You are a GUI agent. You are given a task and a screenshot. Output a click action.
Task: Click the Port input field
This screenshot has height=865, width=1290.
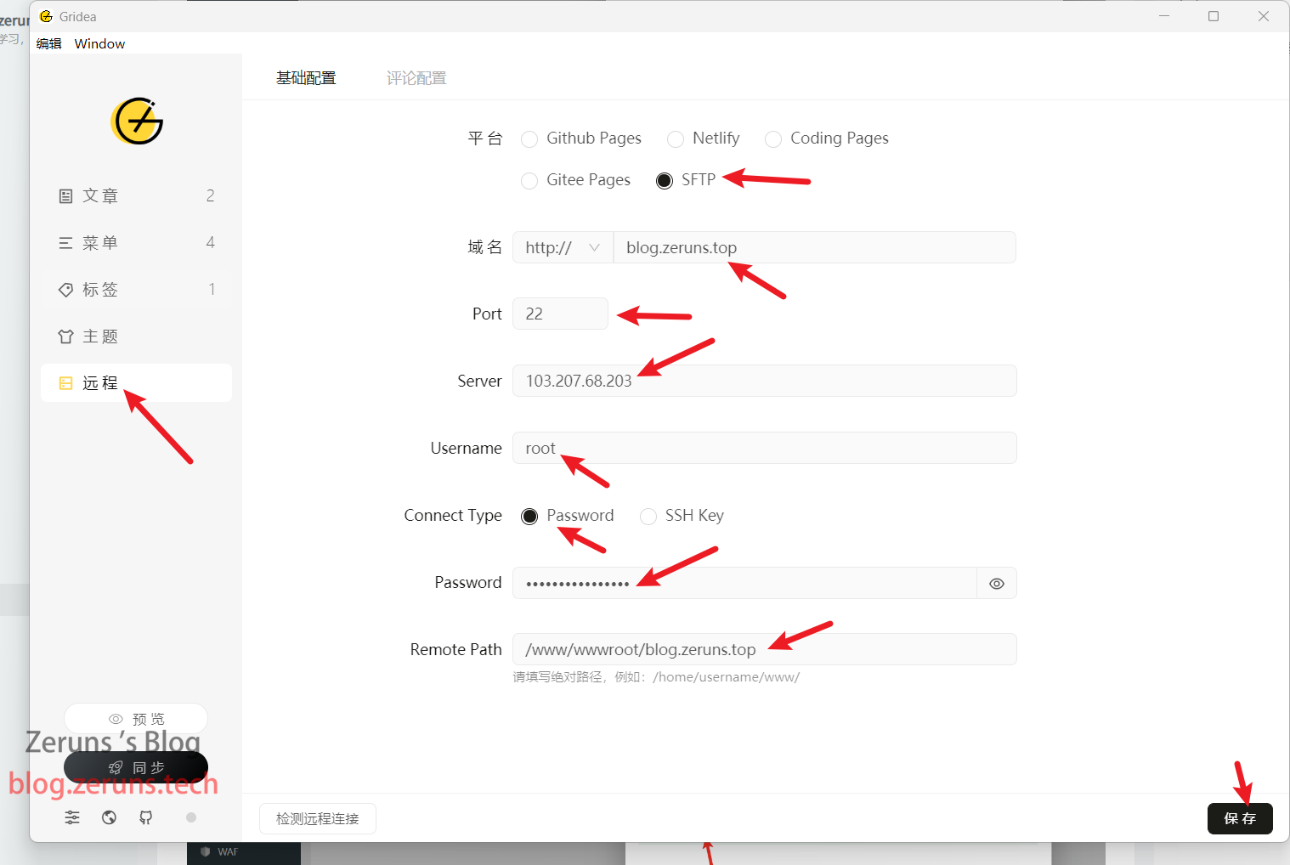560,314
